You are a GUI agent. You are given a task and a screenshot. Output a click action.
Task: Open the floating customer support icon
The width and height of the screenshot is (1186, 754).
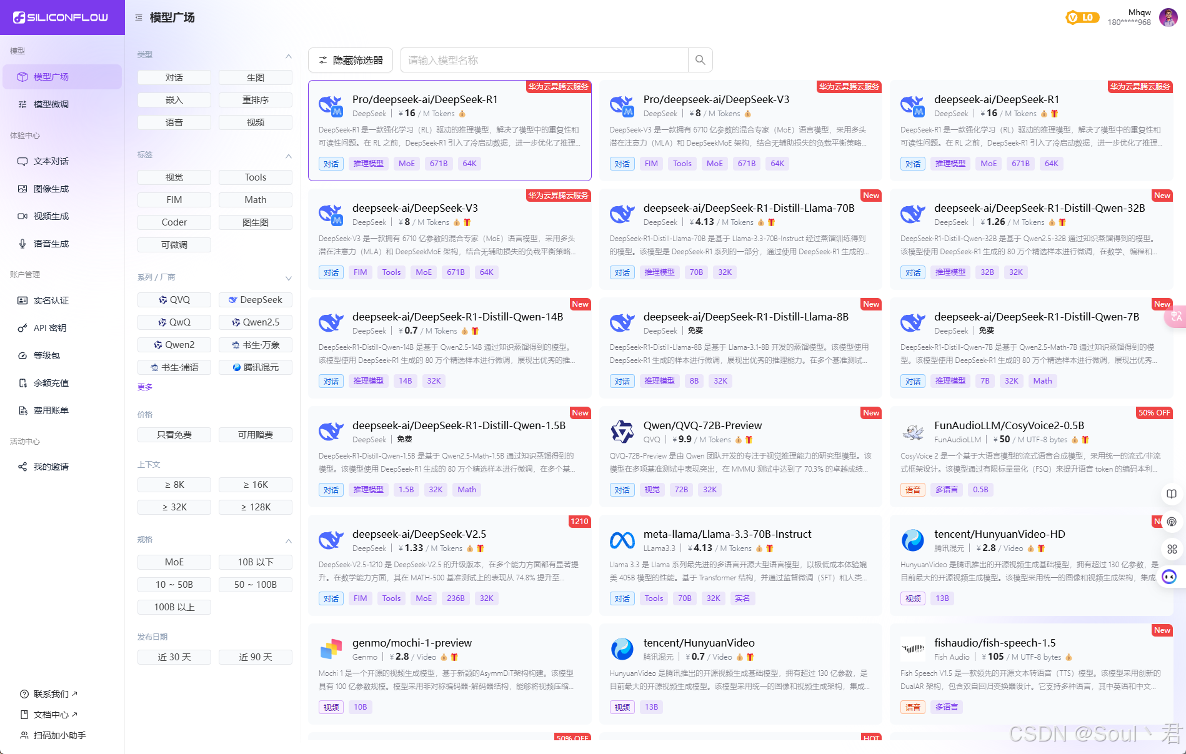coord(1172,522)
